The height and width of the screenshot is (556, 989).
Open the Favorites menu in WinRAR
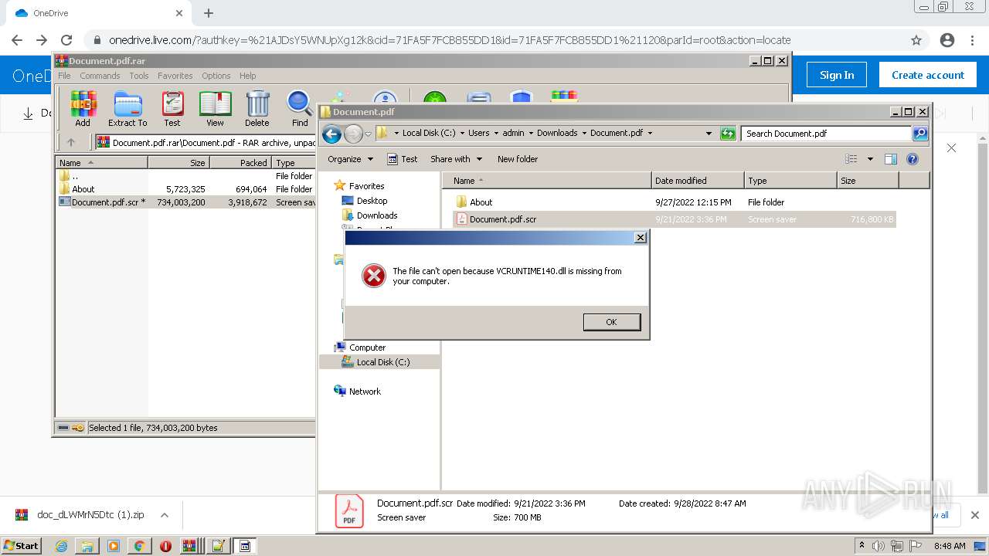[x=175, y=76]
